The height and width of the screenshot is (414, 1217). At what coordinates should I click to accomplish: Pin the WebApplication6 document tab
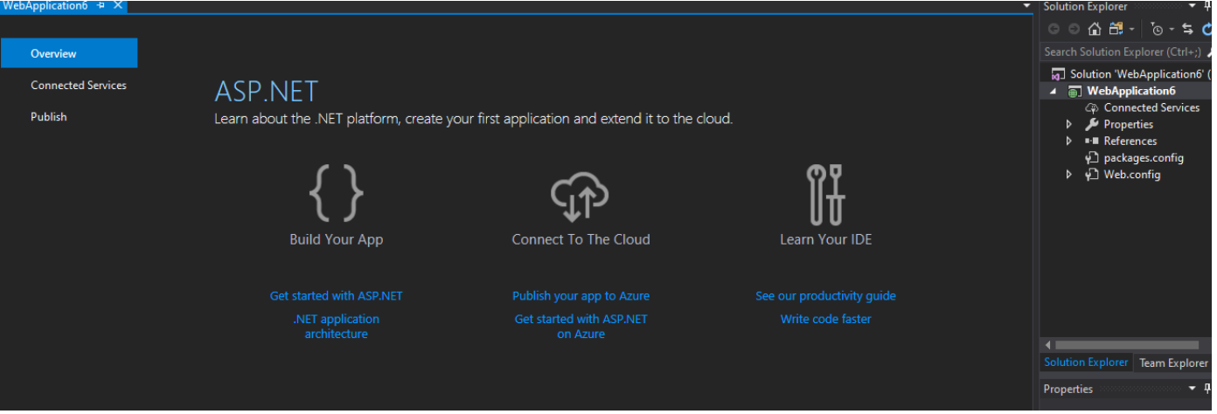click(101, 6)
